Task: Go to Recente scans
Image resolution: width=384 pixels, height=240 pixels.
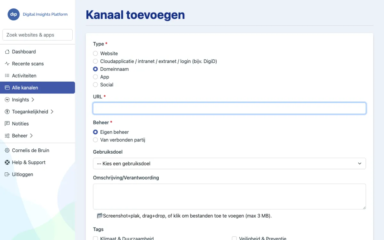Action: (x=37, y=64)
